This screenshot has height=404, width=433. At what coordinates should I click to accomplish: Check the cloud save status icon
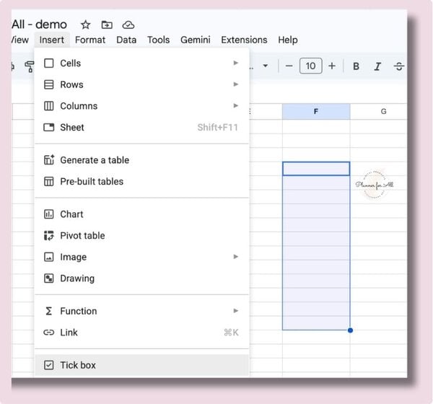click(x=128, y=25)
